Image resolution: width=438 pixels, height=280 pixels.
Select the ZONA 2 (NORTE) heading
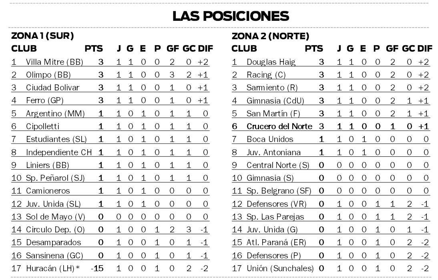point(270,36)
